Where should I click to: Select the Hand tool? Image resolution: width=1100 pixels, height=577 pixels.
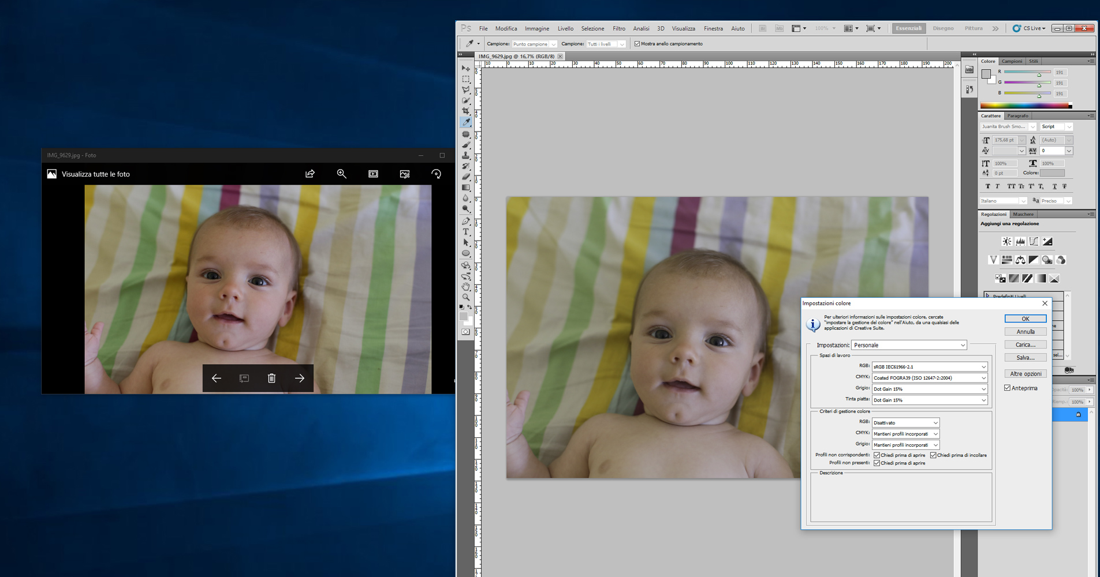[466, 287]
